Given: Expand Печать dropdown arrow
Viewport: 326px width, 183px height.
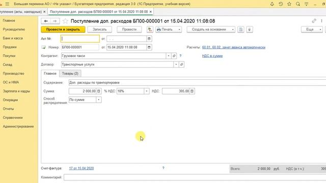Looking at the screenshot, I should click(179, 29).
